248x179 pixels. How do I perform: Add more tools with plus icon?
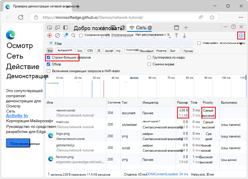click(186, 28)
